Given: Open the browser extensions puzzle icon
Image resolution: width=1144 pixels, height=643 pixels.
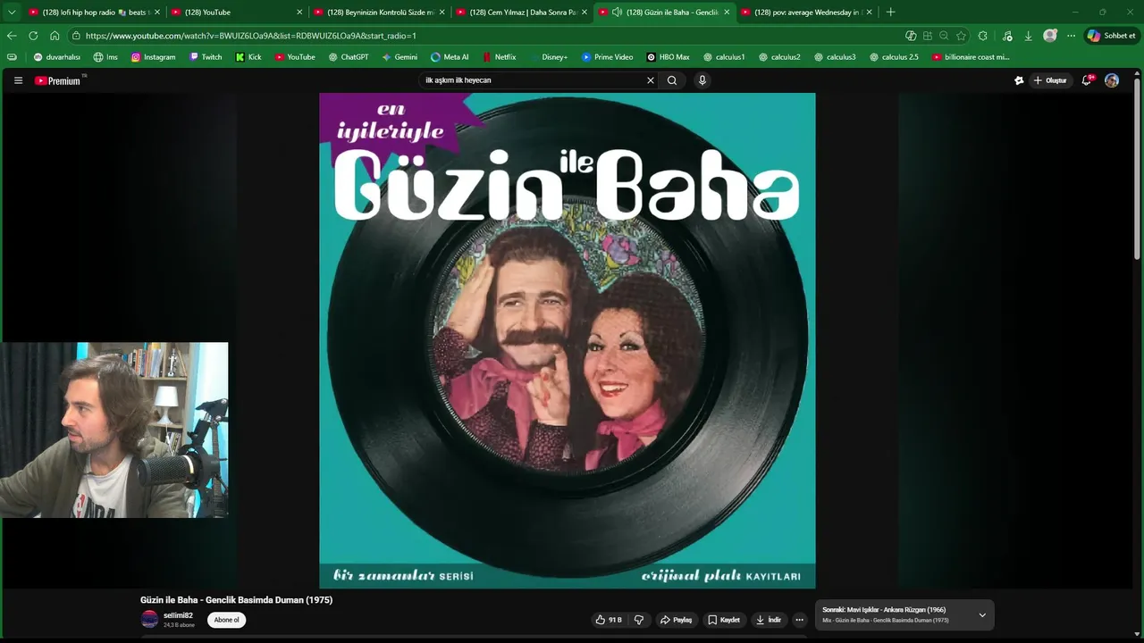Looking at the screenshot, I should 983,36.
